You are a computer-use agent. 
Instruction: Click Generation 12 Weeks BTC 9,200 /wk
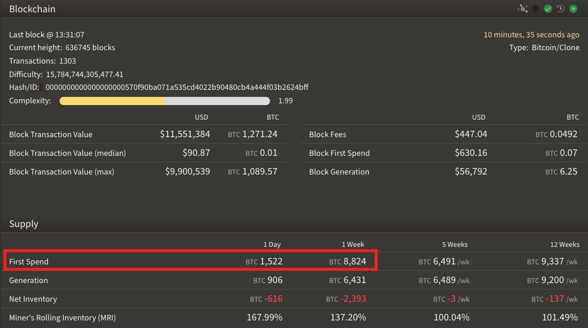tap(552, 280)
